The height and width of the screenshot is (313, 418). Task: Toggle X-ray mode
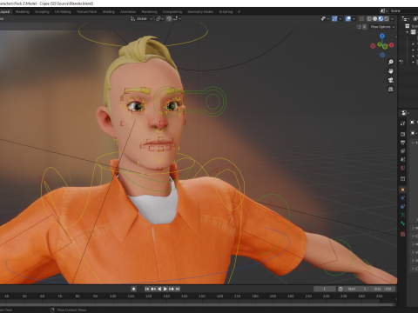(x=361, y=18)
